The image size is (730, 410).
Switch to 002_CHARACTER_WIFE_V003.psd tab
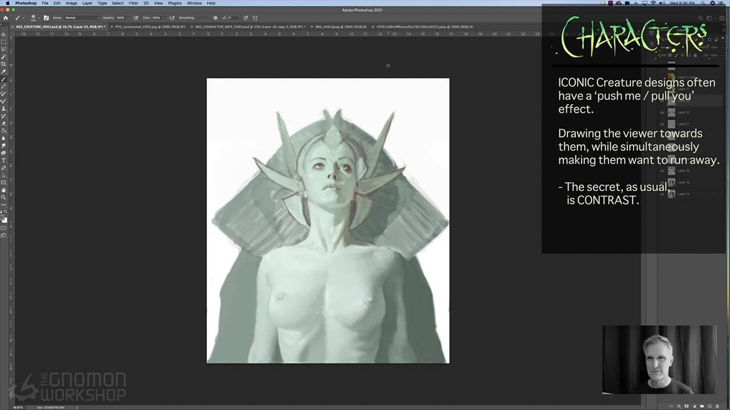(250, 27)
